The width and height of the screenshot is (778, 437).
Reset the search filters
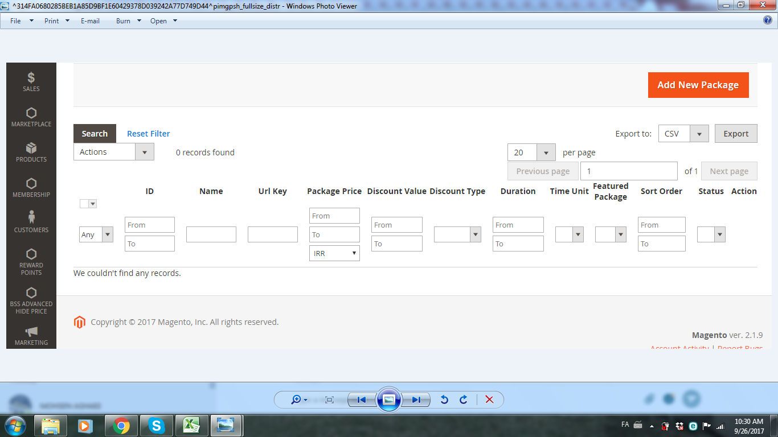148,133
